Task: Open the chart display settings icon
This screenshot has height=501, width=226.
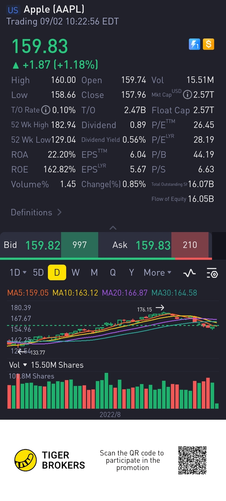Action: (212, 273)
